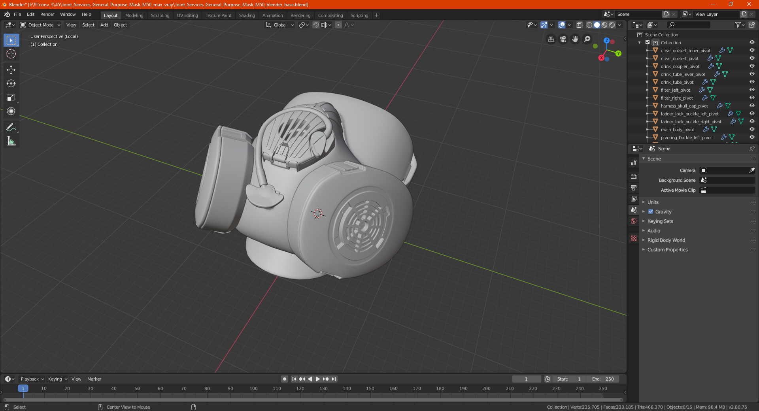Select the Rotate tool
Screen dimensions: 759x411
point(11,83)
